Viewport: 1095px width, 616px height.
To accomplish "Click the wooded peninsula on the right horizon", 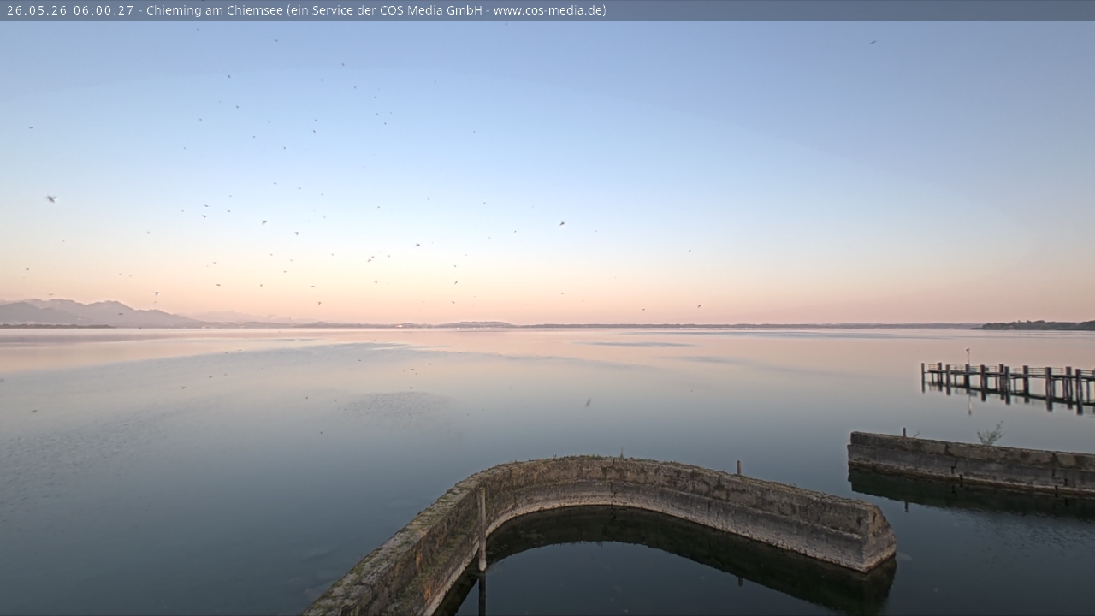I will coord(1038,325).
